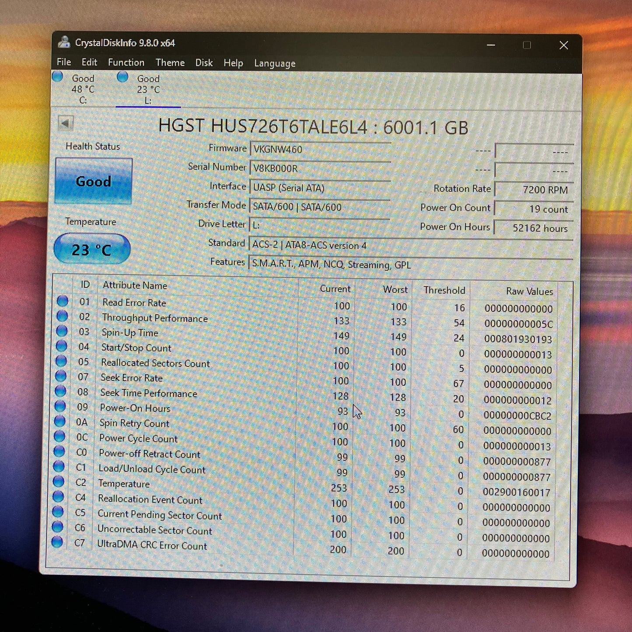Open the Help menu
Image resolution: width=632 pixels, height=632 pixels.
(233, 63)
